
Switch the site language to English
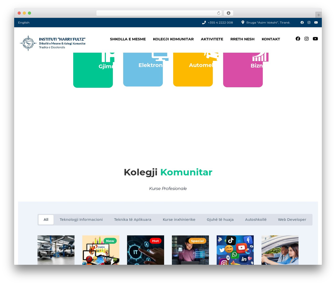[x=24, y=23]
